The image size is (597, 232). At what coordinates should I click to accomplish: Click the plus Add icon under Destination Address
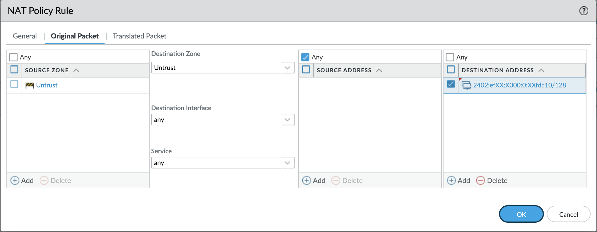451,181
